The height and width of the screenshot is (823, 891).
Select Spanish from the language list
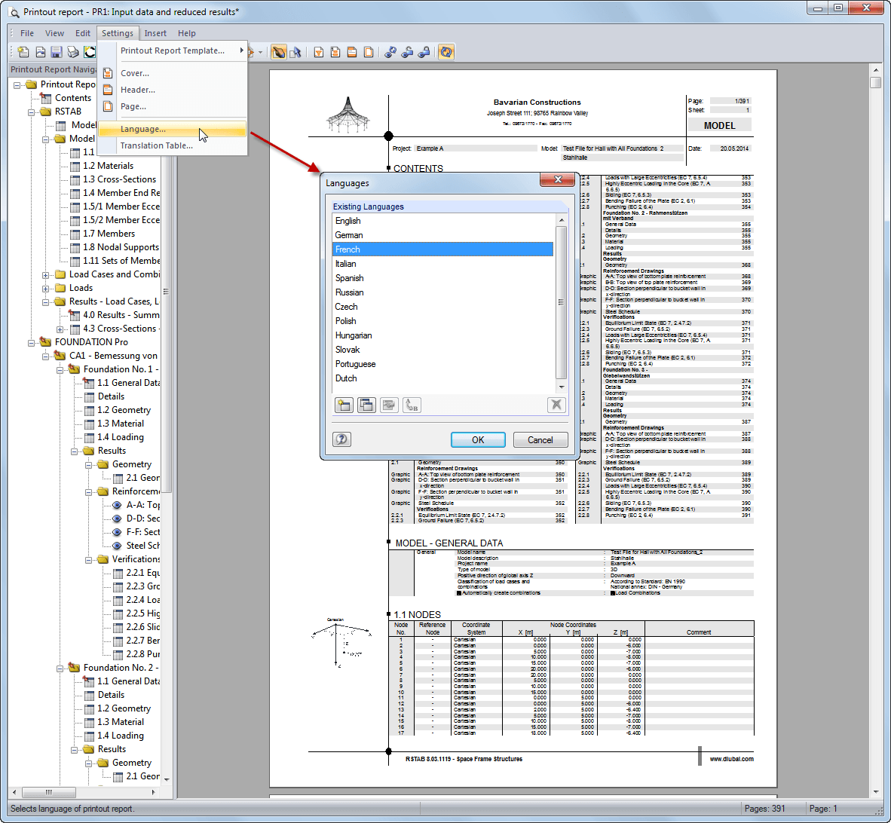[349, 277]
